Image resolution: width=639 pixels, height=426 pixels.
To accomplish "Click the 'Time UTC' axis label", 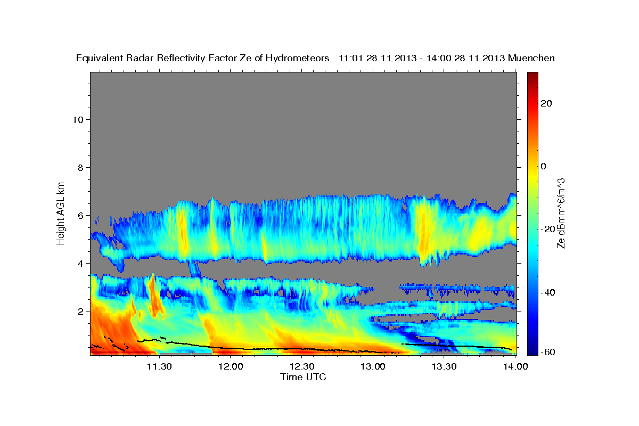I will coord(303,377).
